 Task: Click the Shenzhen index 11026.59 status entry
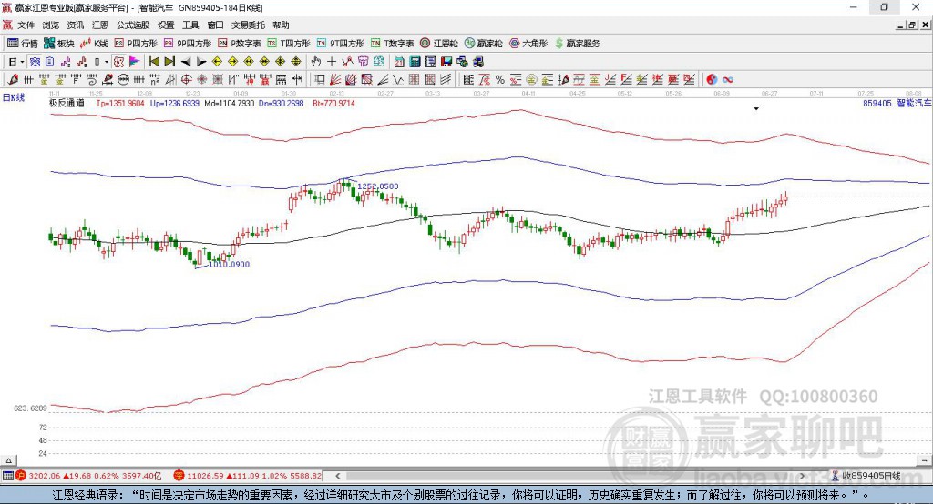tap(248, 476)
